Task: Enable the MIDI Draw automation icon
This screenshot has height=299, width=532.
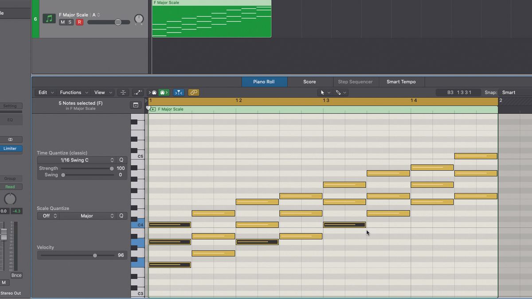Action: click(x=138, y=92)
